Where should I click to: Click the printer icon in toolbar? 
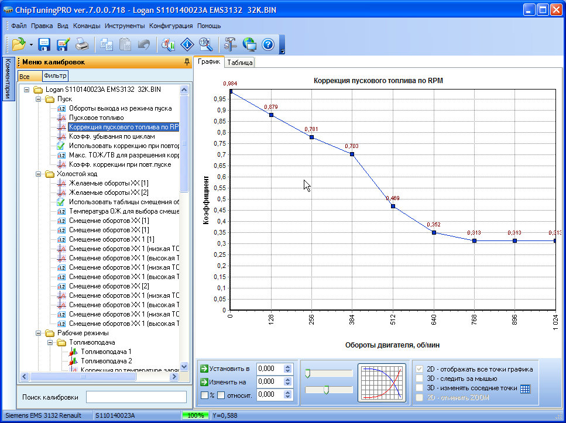(x=82, y=44)
